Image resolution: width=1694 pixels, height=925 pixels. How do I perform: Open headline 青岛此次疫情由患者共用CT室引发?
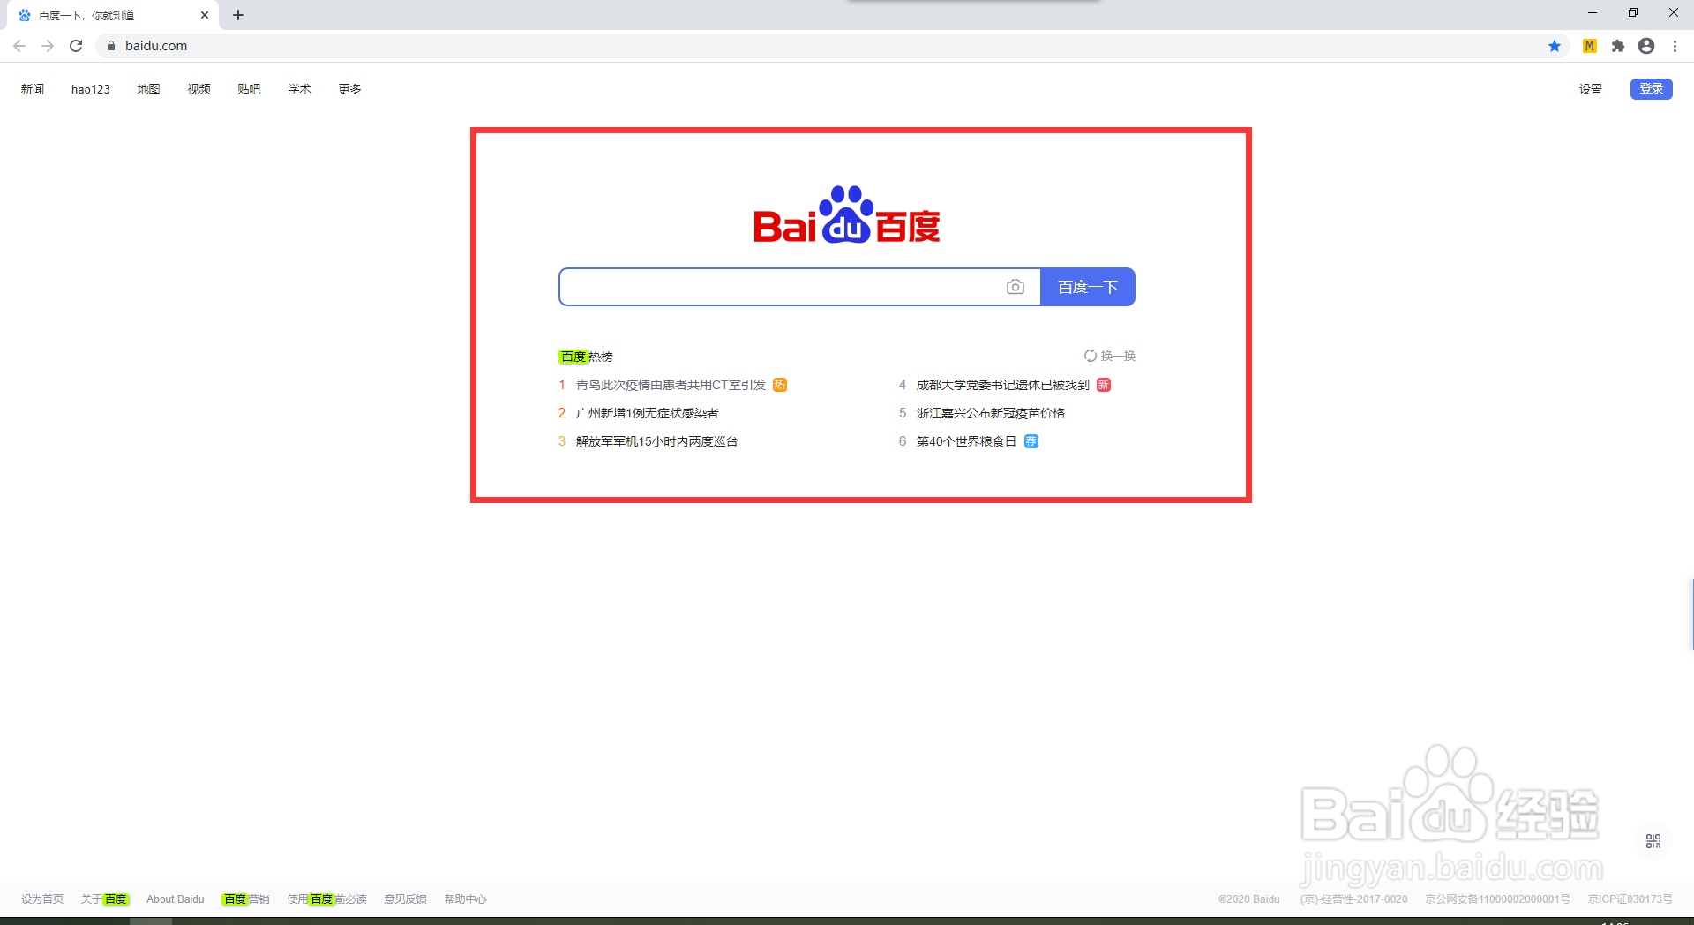pos(671,385)
